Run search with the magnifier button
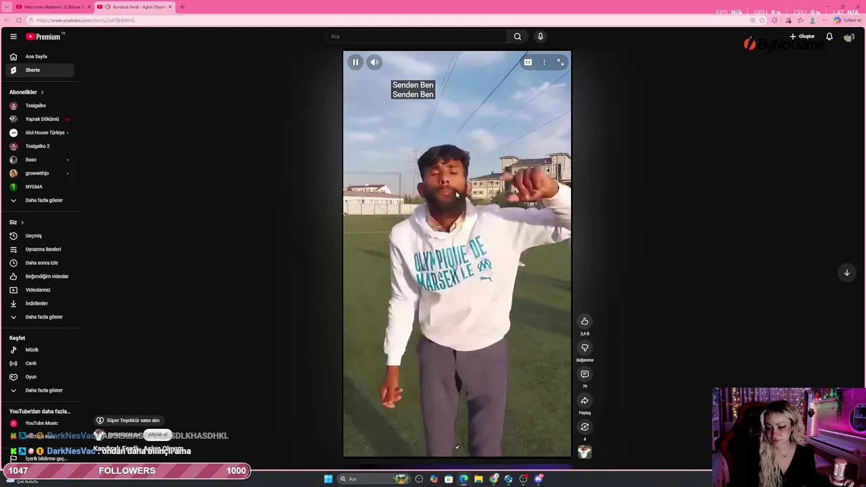 (x=518, y=37)
